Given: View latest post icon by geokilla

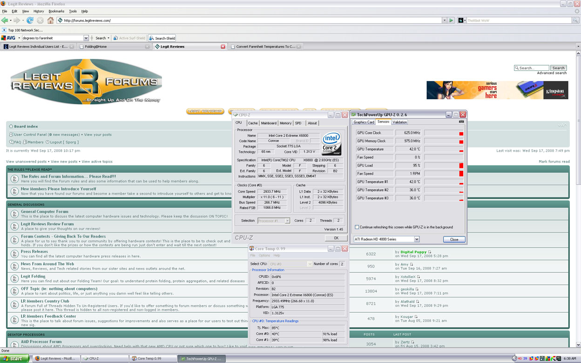Looking at the screenshot, I should coord(417,289).
